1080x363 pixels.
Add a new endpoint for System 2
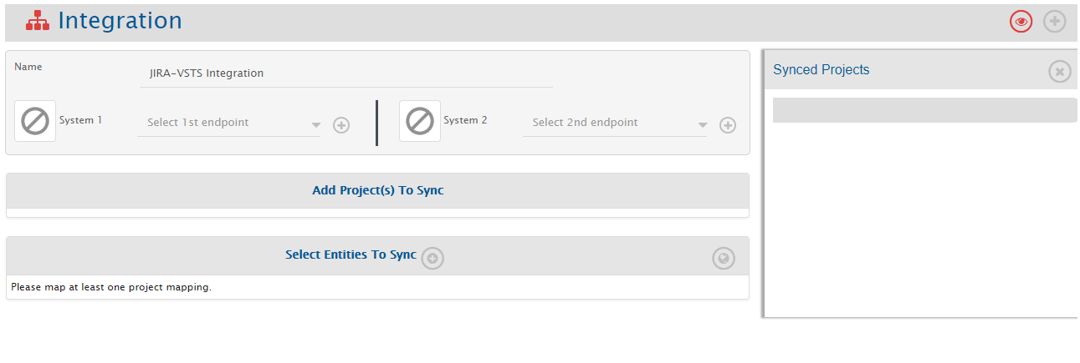coord(728,125)
